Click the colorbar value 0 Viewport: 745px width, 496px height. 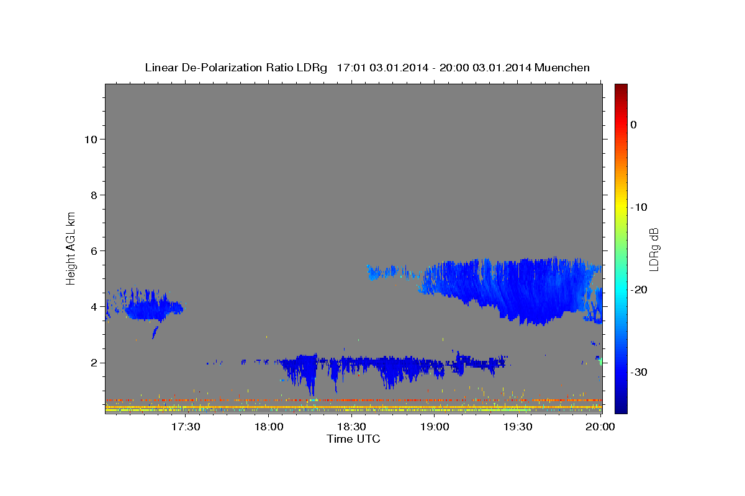click(634, 125)
